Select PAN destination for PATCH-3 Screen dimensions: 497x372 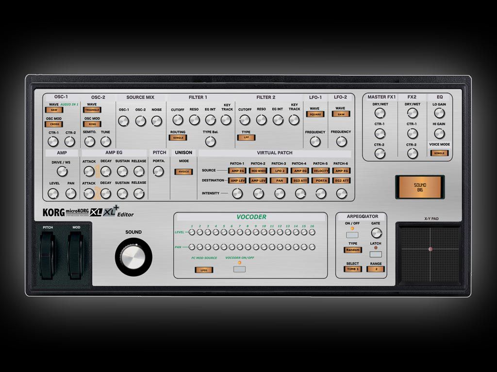point(278,180)
